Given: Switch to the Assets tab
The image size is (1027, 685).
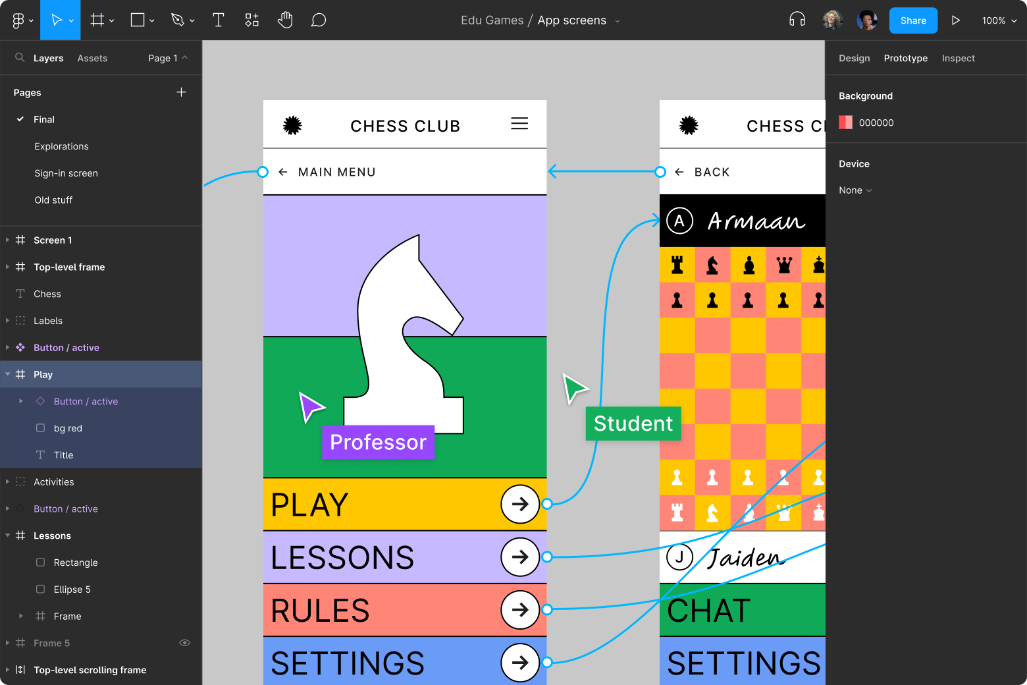Looking at the screenshot, I should pos(92,58).
